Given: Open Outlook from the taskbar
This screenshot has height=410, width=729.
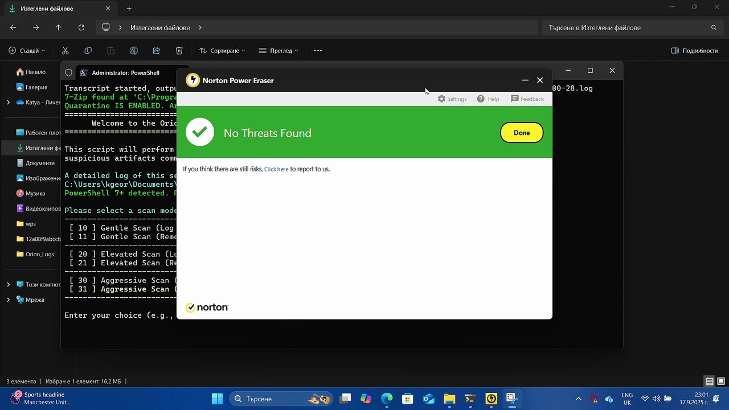Looking at the screenshot, I should 428,399.
